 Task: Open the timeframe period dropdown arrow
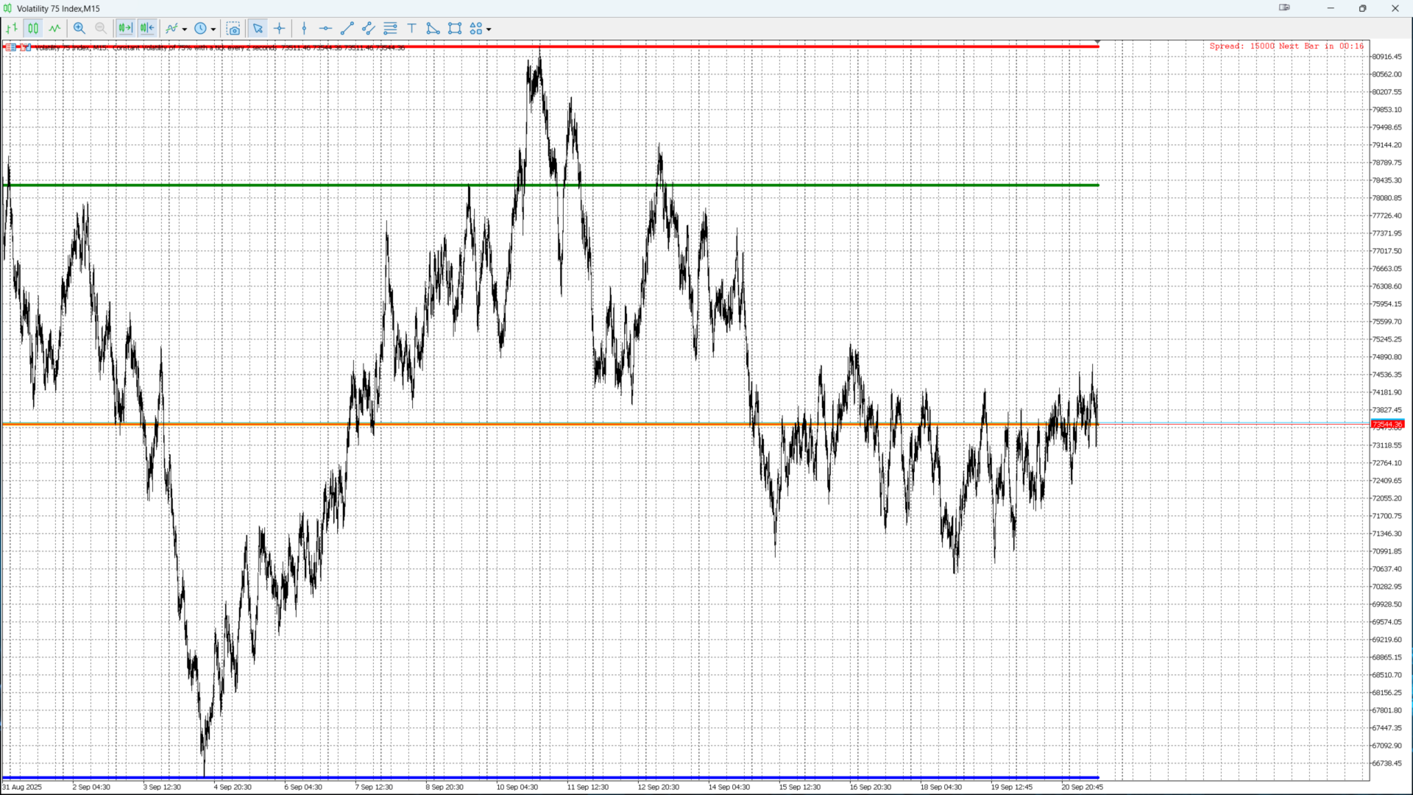[x=213, y=29]
